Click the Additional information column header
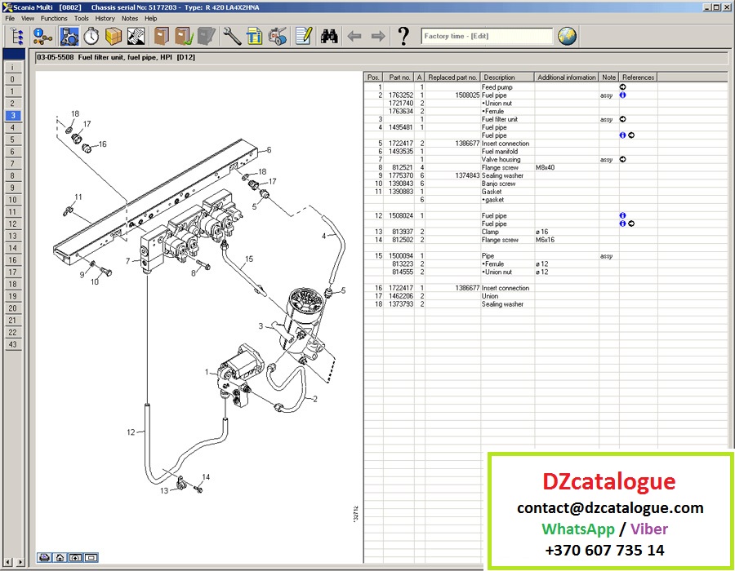 click(x=567, y=77)
